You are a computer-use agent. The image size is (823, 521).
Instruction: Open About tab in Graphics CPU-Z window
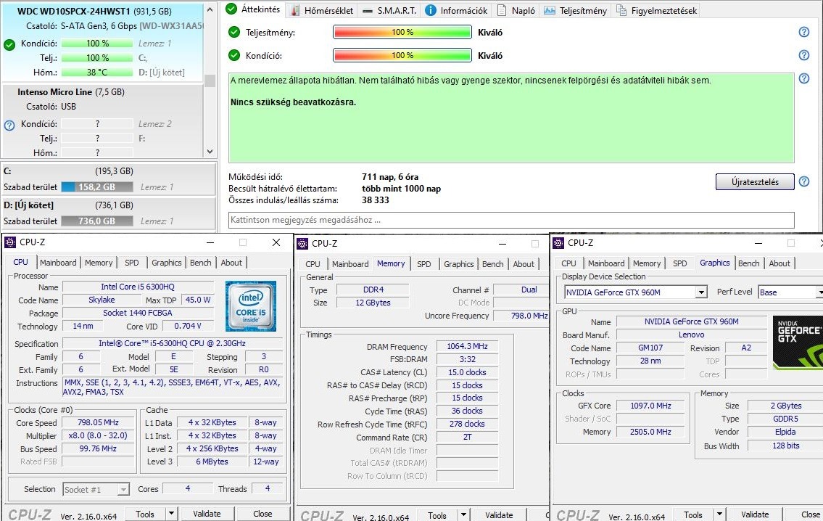click(779, 263)
